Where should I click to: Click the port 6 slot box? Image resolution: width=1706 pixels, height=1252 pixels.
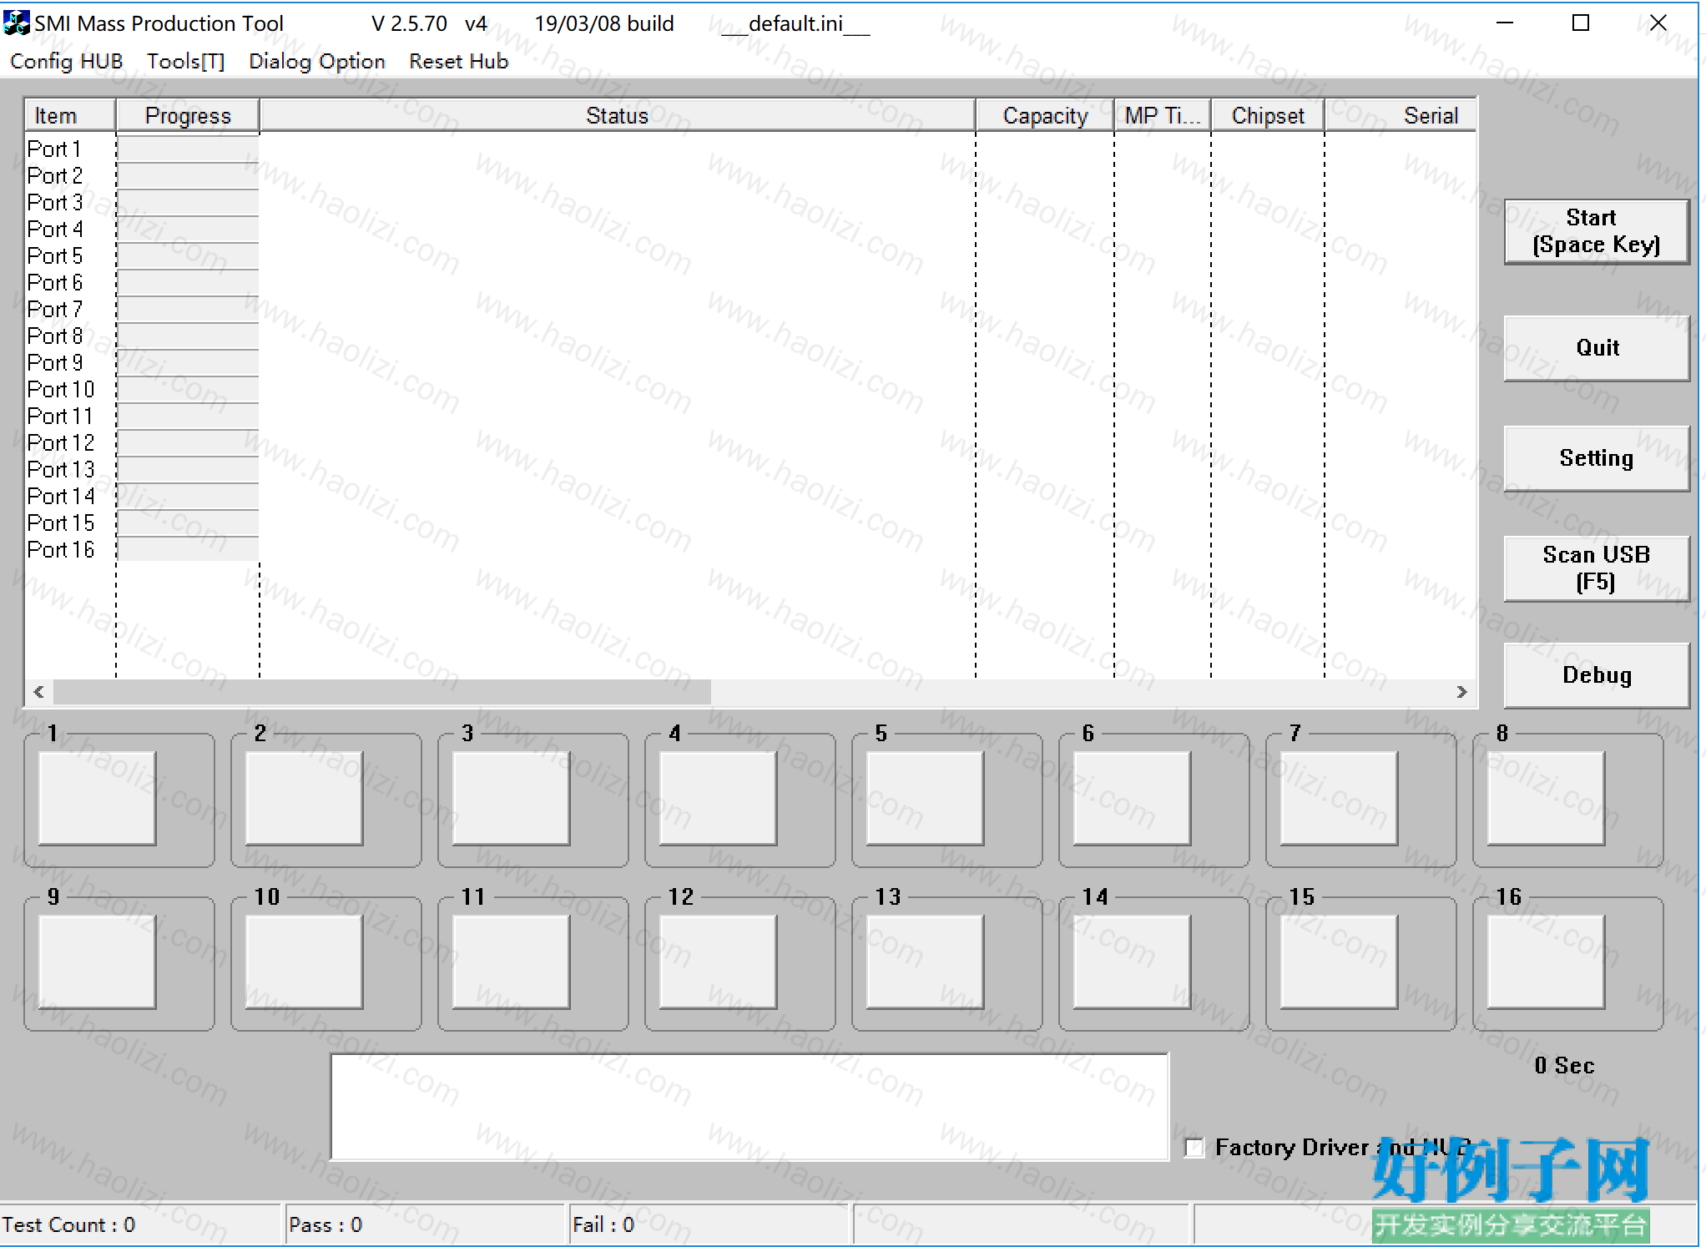[1132, 798]
